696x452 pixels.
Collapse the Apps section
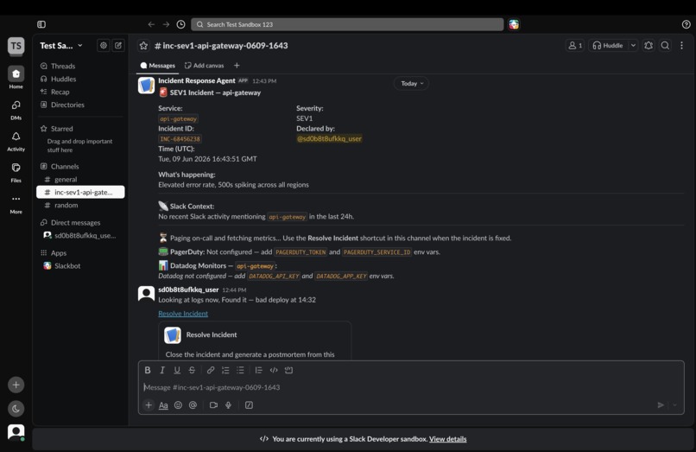tap(59, 253)
